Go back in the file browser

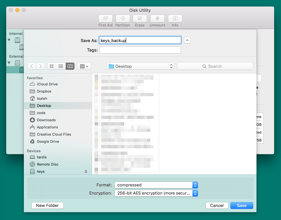pyautogui.click(x=32, y=66)
